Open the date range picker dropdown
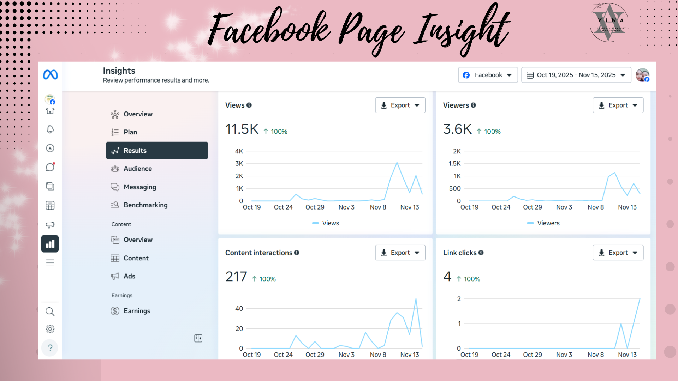 [576, 75]
